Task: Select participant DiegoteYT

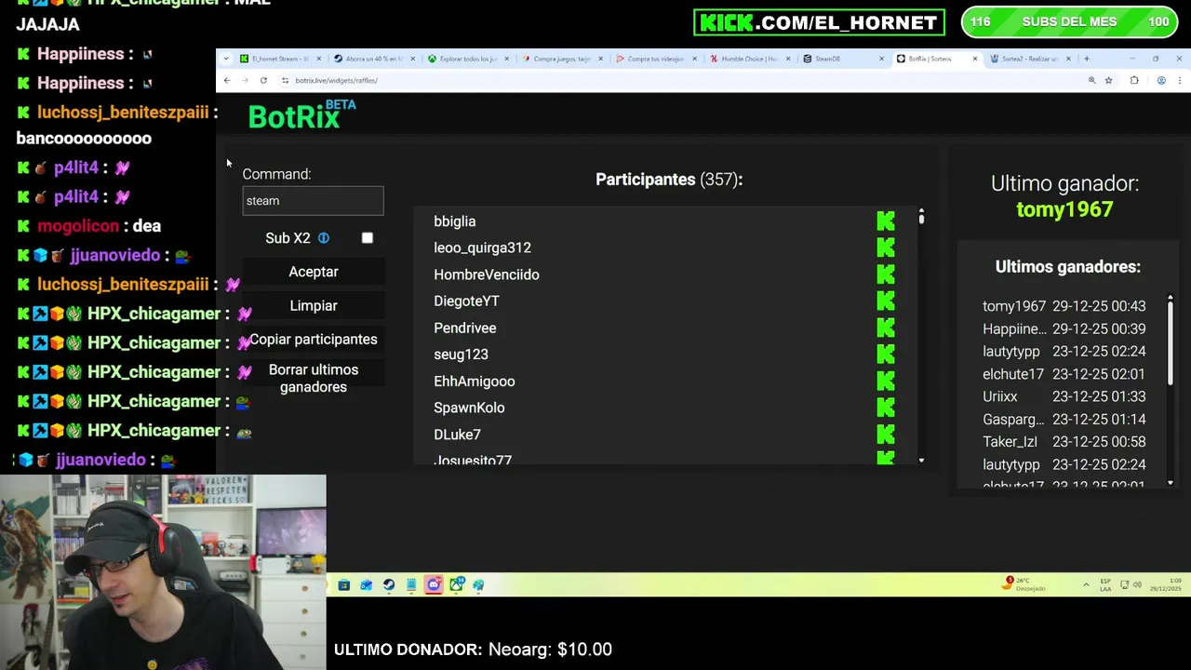Action: pyautogui.click(x=466, y=301)
